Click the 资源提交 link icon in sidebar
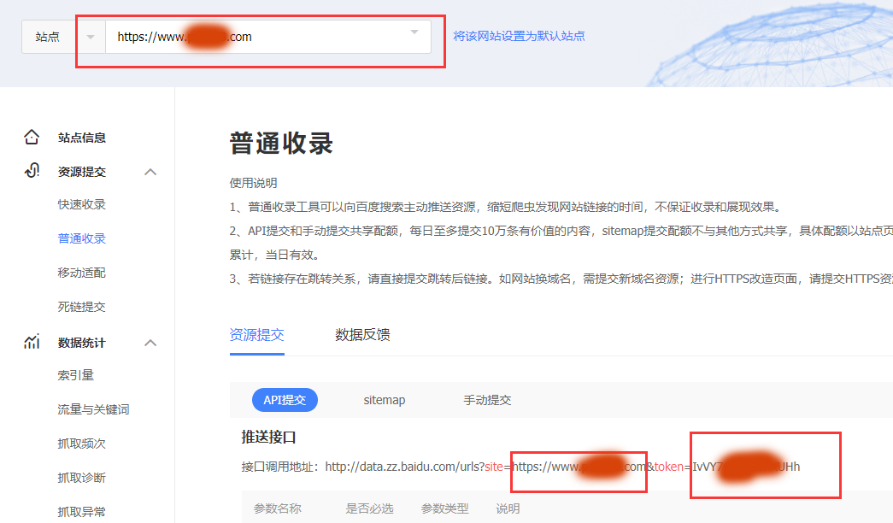 [x=32, y=171]
